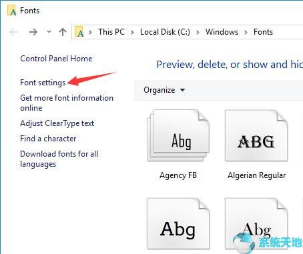Open the Organize dropdown menu
Viewport: 303px width, 254px height.
(164, 90)
